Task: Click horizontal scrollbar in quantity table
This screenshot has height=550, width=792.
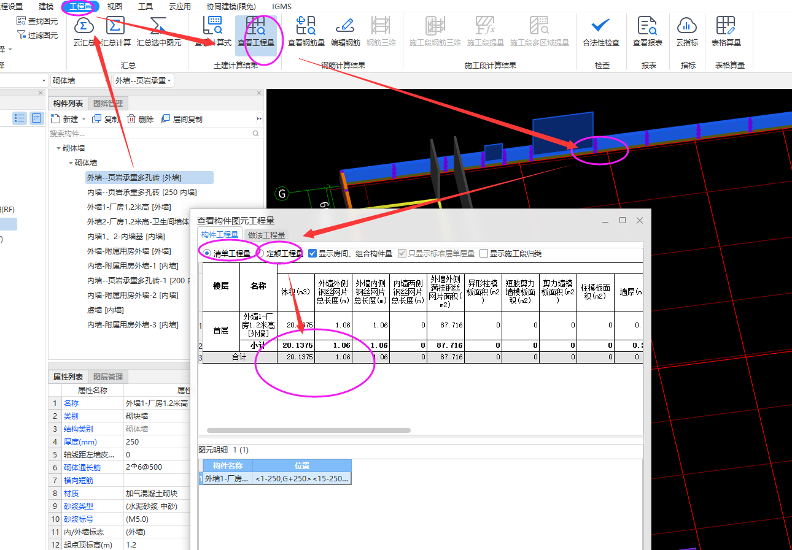Action: point(309,430)
